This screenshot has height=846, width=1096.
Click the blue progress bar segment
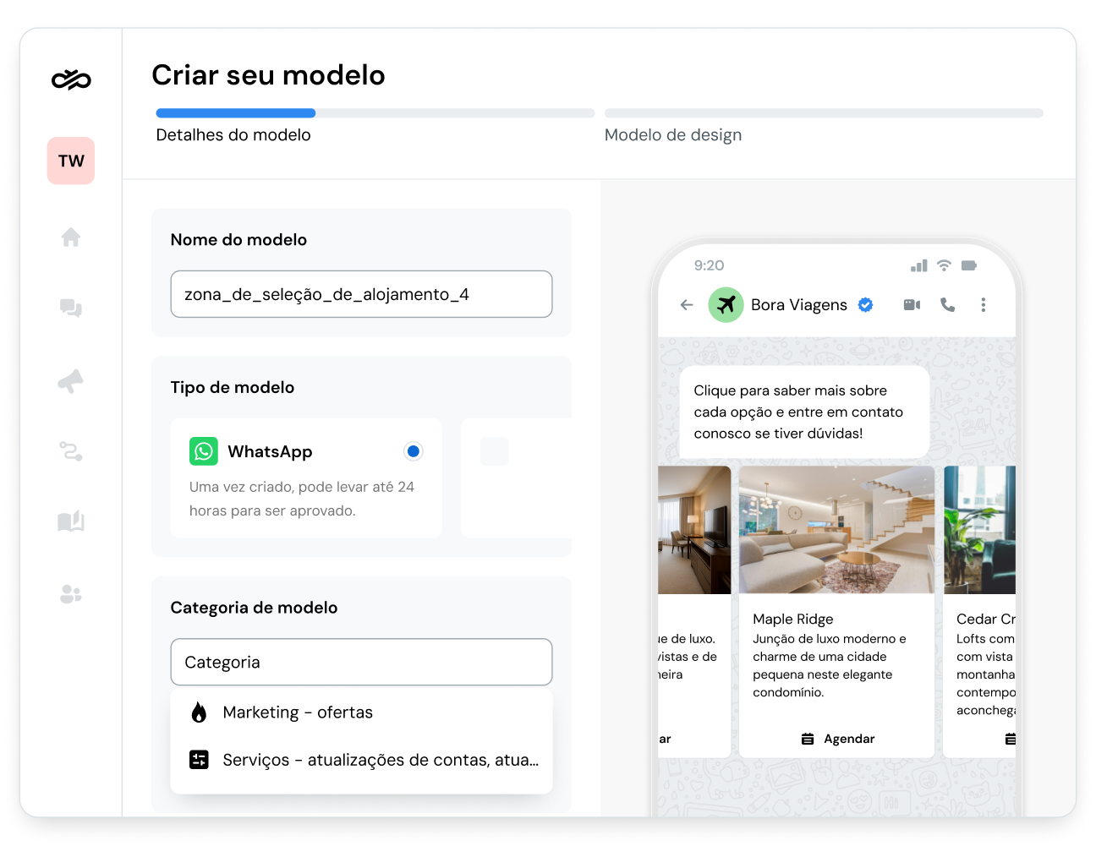tap(236, 113)
